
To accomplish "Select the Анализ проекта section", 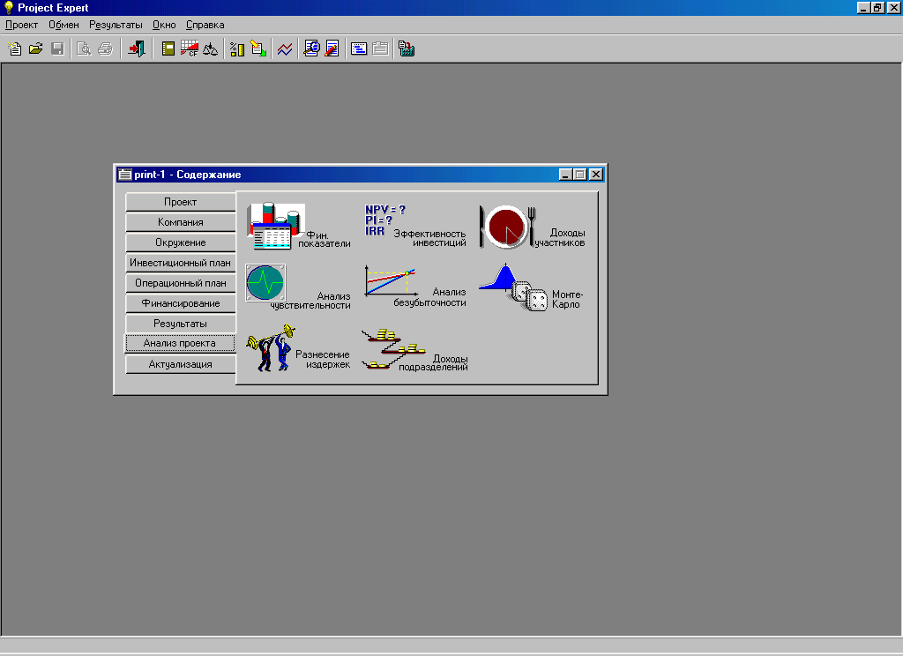I will pyautogui.click(x=180, y=343).
